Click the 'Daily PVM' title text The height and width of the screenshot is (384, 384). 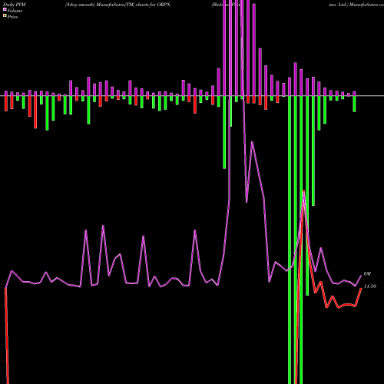click(15, 5)
